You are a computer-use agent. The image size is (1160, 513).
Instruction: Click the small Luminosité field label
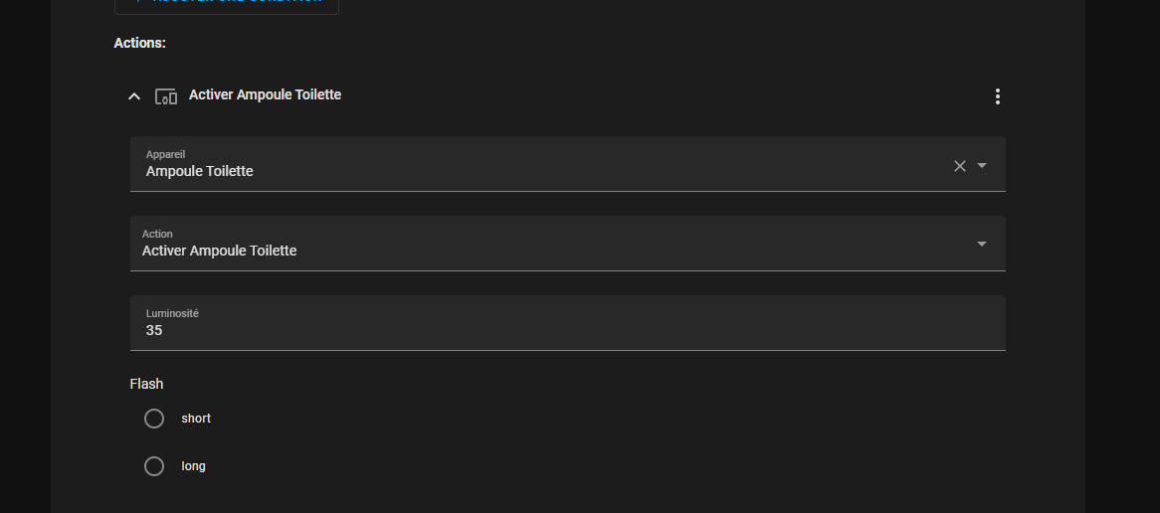pyautogui.click(x=173, y=313)
